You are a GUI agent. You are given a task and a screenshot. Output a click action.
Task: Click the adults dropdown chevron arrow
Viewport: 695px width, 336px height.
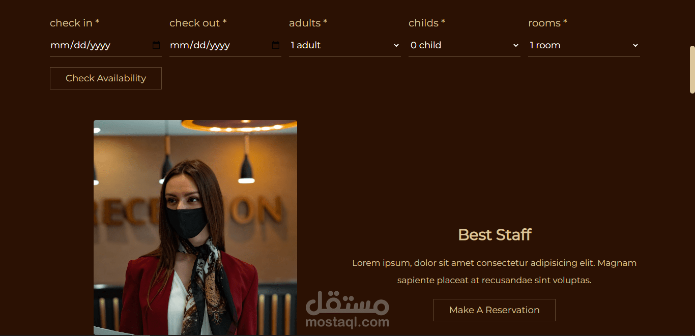tap(396, 45)
